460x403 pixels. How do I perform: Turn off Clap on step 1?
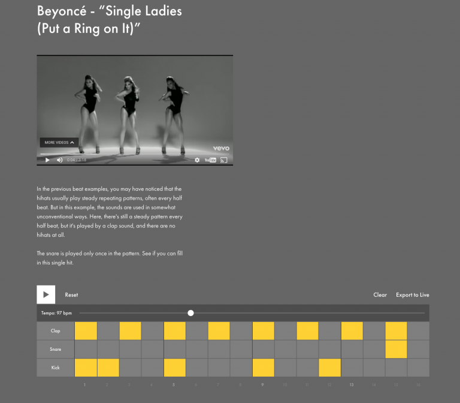[86, 331]
